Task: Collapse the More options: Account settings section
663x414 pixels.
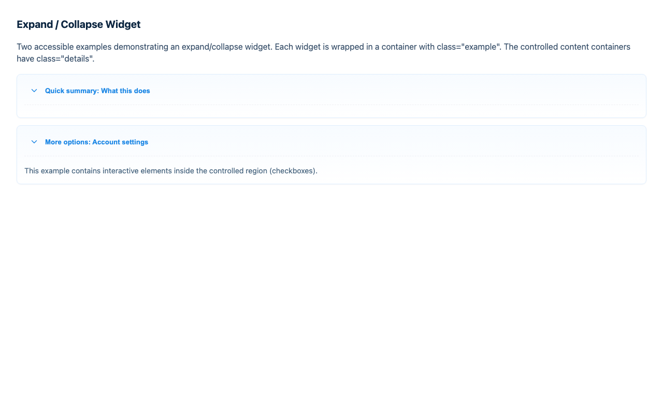Action: point(96,142)
